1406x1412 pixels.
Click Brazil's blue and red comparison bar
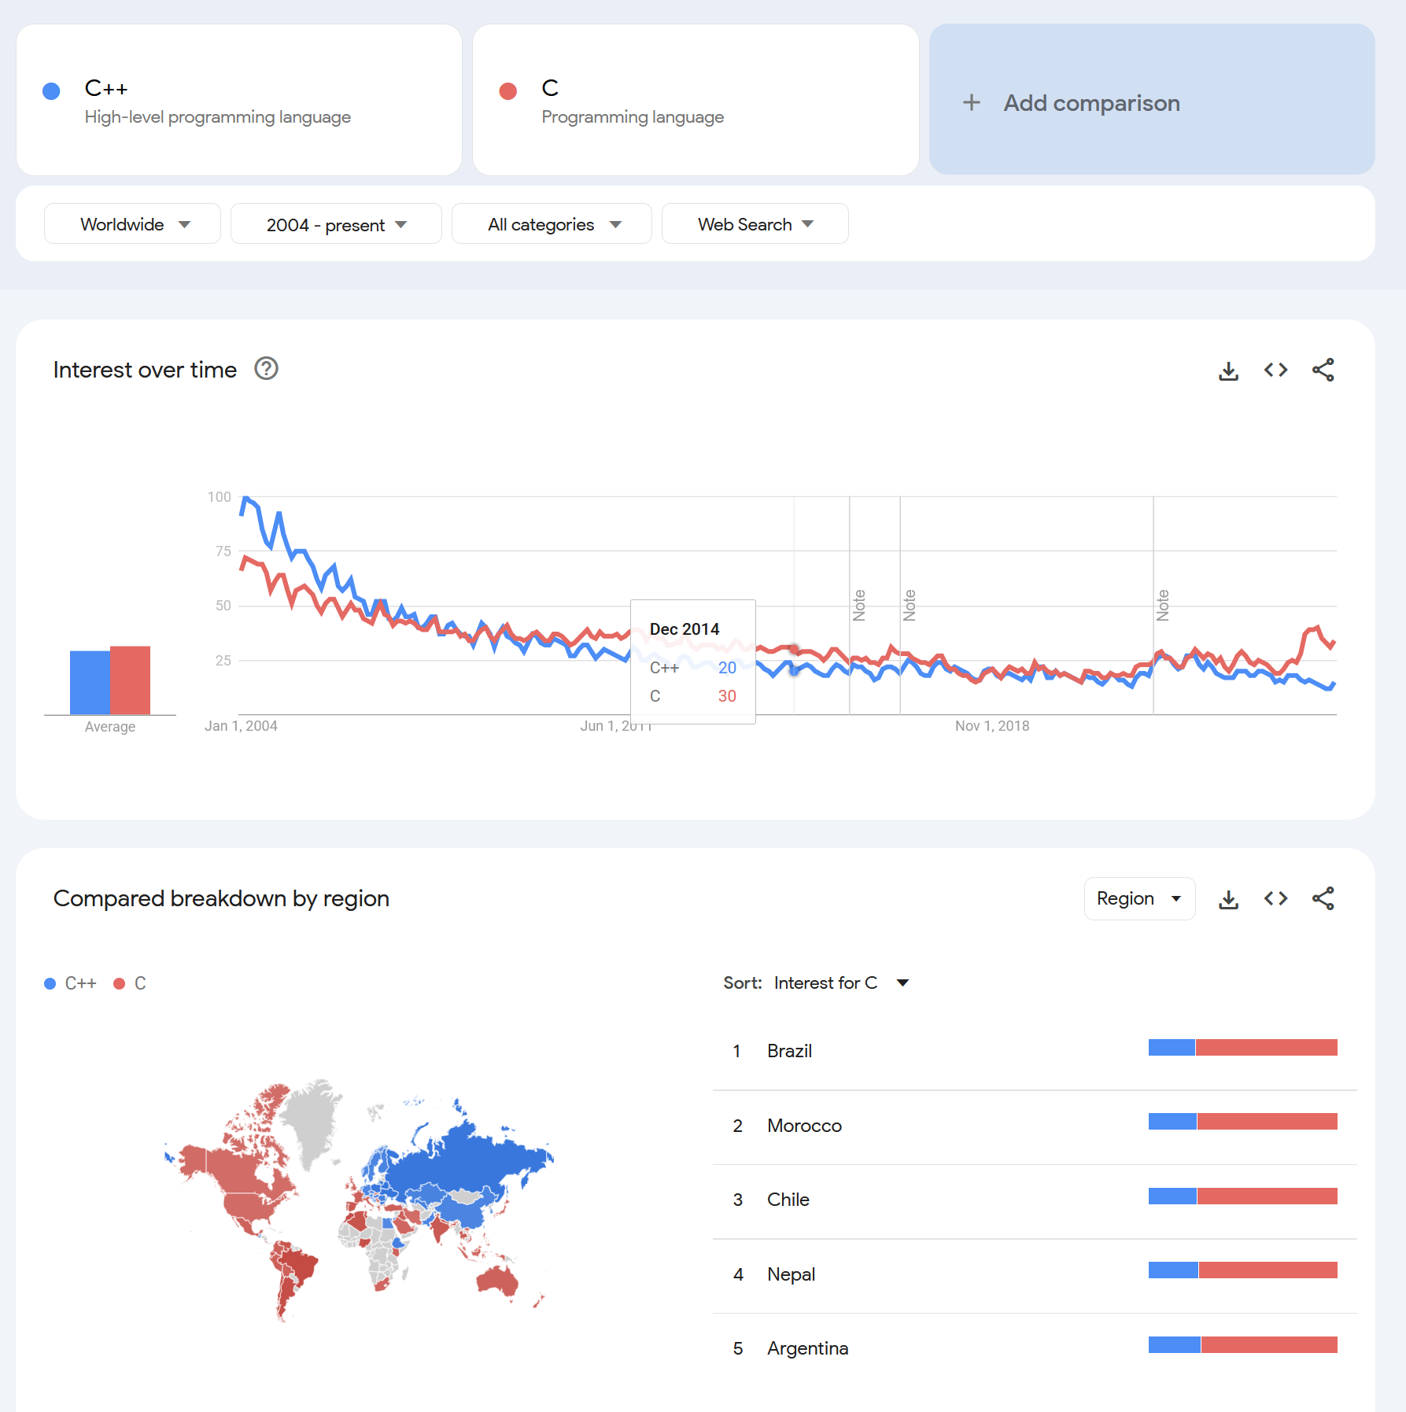[x=1243, y=1047]
